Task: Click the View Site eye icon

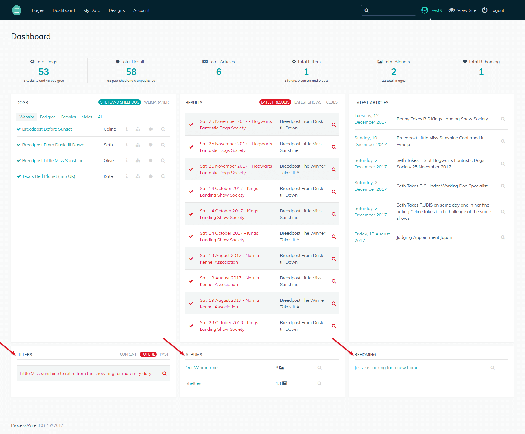Action: pos(452,10)
